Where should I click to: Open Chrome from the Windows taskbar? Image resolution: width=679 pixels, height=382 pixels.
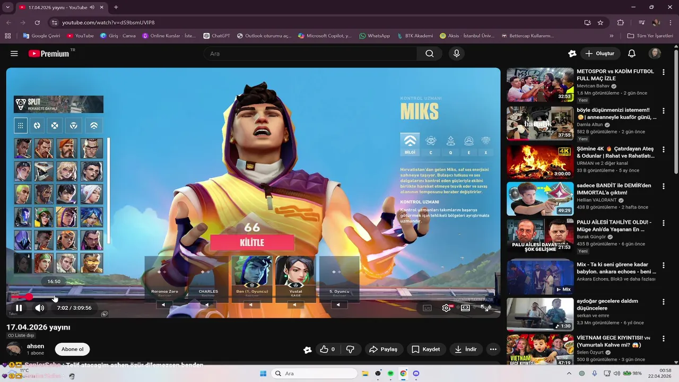(403, 374)
